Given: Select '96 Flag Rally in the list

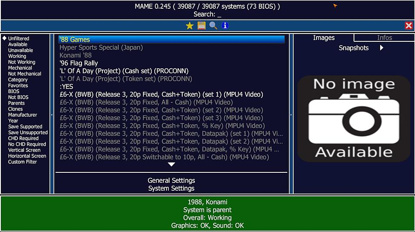Looking at the screenshot, I should [x=79, y=63].
